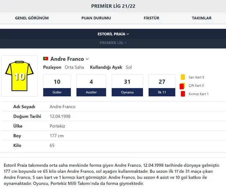Click the Premier Lig 21/22 heading

coord(113,6)
